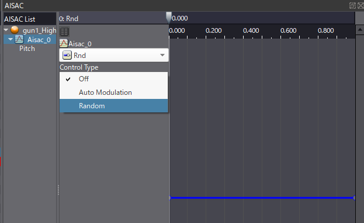
Task: Click the Control Type label
Action: coord(79,67)
